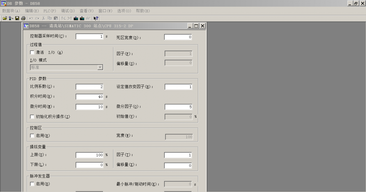The height and width of the screenshot is (192, 366).
Task: Enable the 脉冲发生器 启用 checkbox
Action: (32, 184)
